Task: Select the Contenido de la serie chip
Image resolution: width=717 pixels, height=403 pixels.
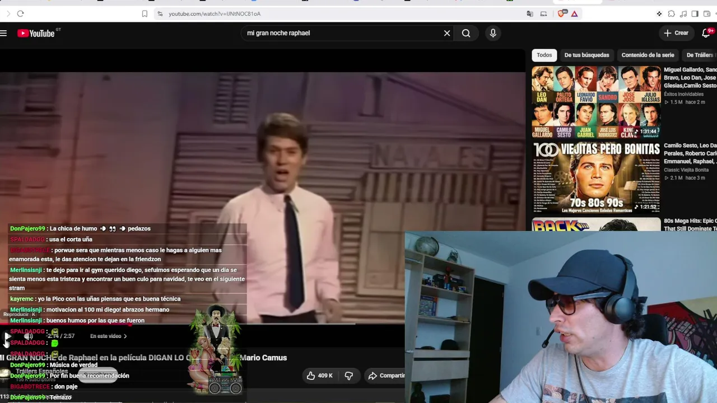Action: pos(648,55)
